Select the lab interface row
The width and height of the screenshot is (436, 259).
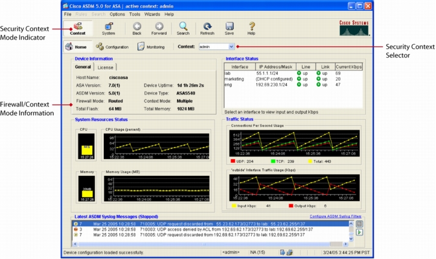[293, 73]
